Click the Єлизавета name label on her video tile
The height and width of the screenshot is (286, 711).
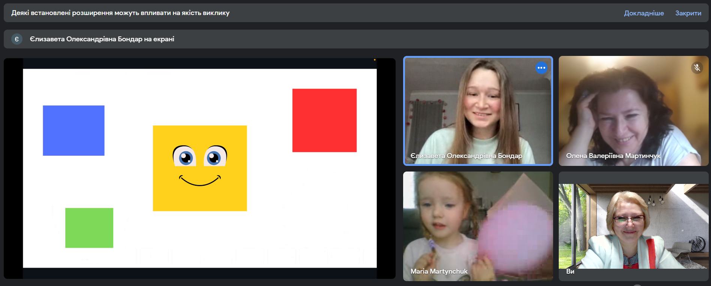(x=466, y=156)
